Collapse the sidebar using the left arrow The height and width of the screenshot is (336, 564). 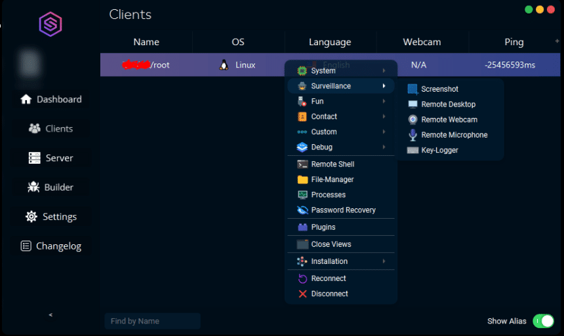tap(50, 315)
